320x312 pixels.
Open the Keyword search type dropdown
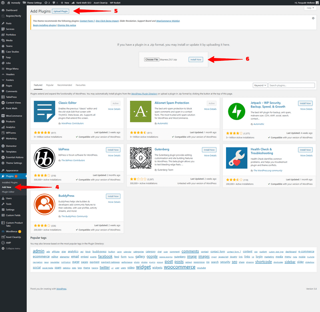point(260,85)
